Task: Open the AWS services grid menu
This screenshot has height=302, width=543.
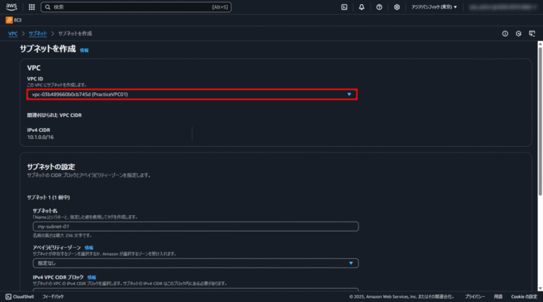Action: click(32, 7)
